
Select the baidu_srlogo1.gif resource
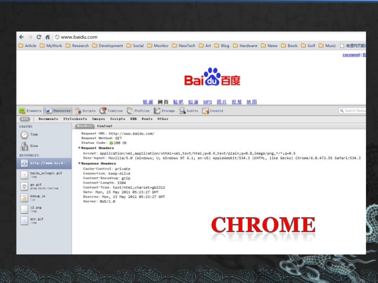(x=44, y=175)
